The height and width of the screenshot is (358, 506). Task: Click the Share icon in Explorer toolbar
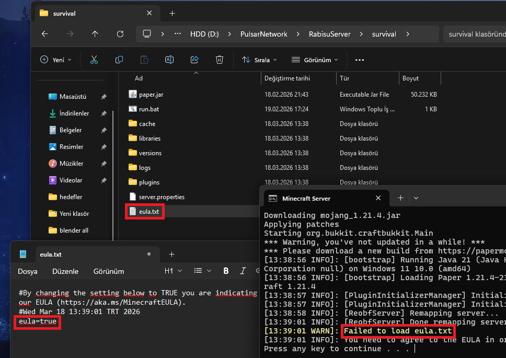194,60
